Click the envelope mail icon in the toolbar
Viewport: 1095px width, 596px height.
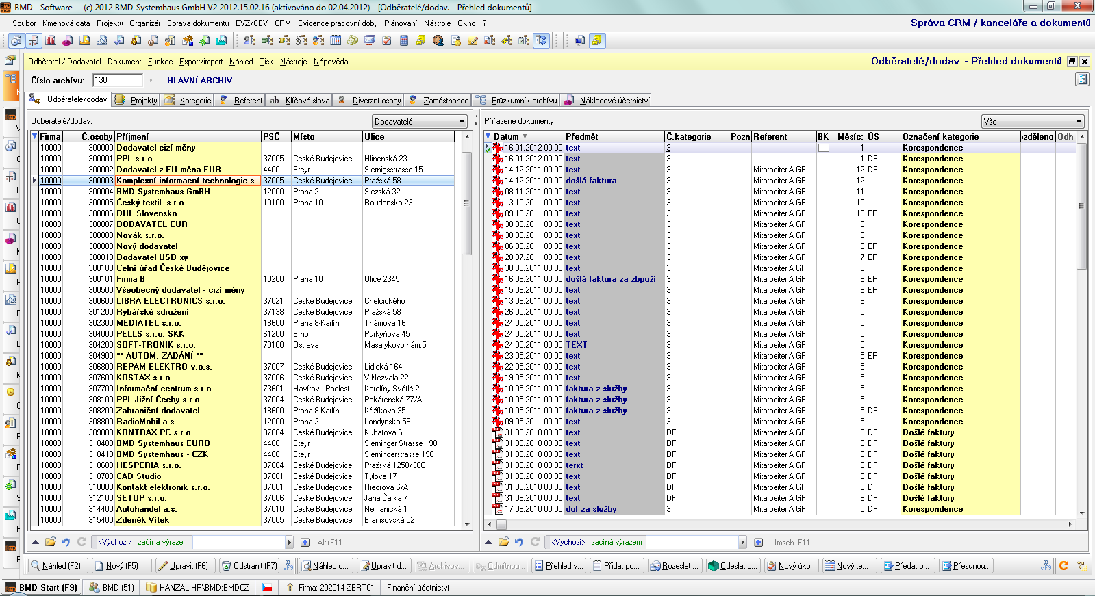click(x=370, y=40)
